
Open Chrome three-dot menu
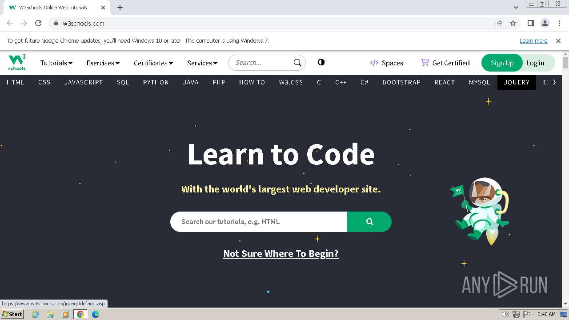point(559,23)
